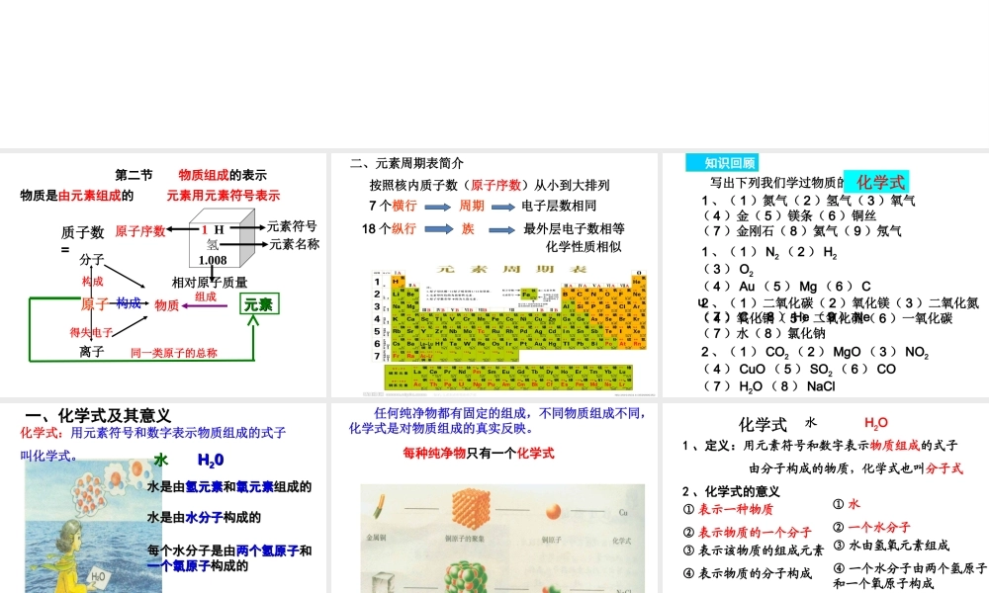Select the word 离子 in the diagram
989x593 pixels.
[x=91, y=352]
